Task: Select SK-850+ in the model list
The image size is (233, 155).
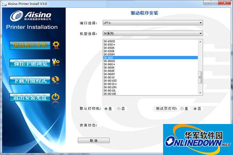Action: (151, 45)
